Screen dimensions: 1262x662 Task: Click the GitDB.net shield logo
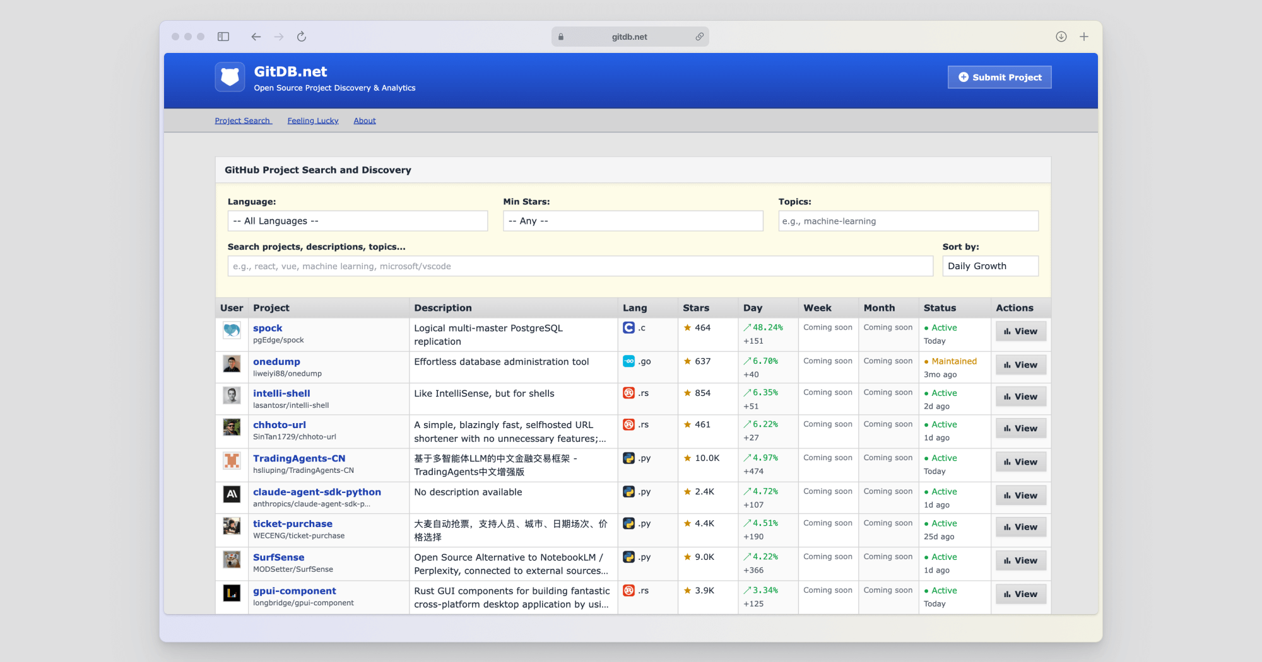point(230,76)
